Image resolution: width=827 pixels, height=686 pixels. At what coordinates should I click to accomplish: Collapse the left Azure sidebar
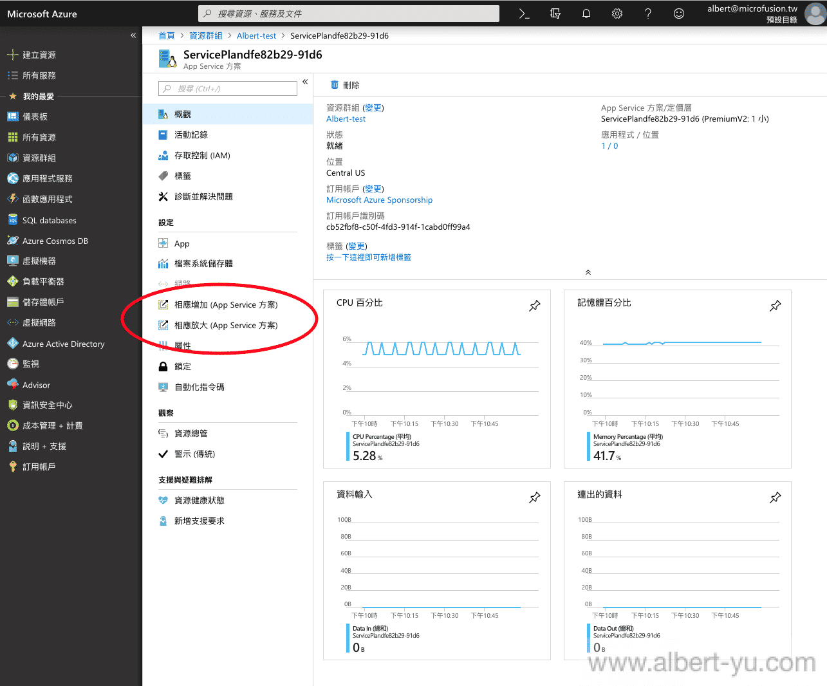(x=133, y=35)
